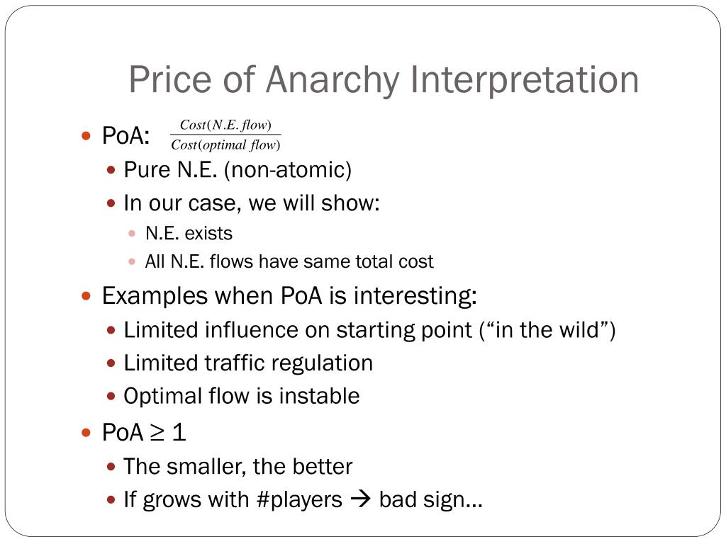The image size is (726, 544).
Task: Select the PoA cost ratio formula
Action: [x=225, y=135]
